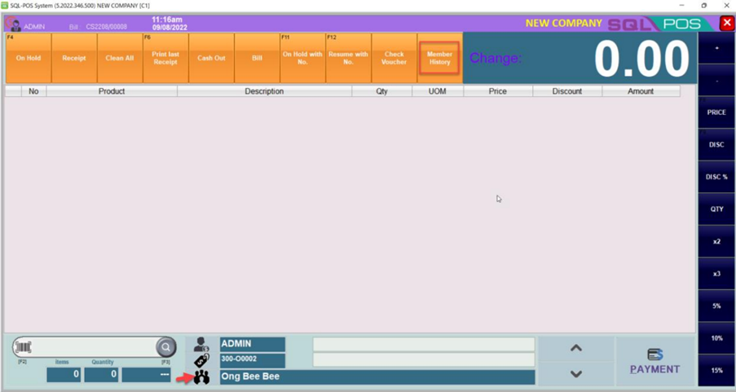Click the member icon beside Ong Bee Bee
The image size is (736, 392).
(201, 377)
